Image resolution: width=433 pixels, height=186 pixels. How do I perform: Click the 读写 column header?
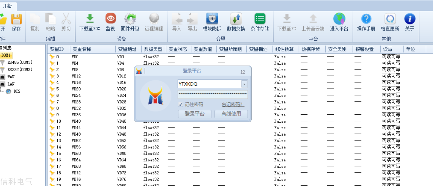[392, 49]
